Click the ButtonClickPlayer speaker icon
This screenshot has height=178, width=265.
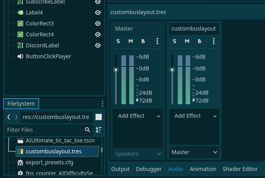tap(20, 56)
